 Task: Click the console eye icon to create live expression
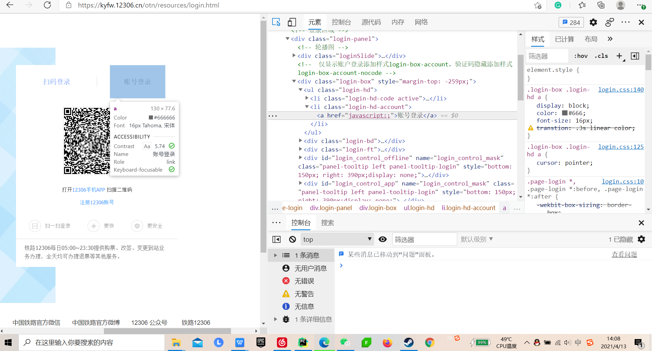[383, 239]
